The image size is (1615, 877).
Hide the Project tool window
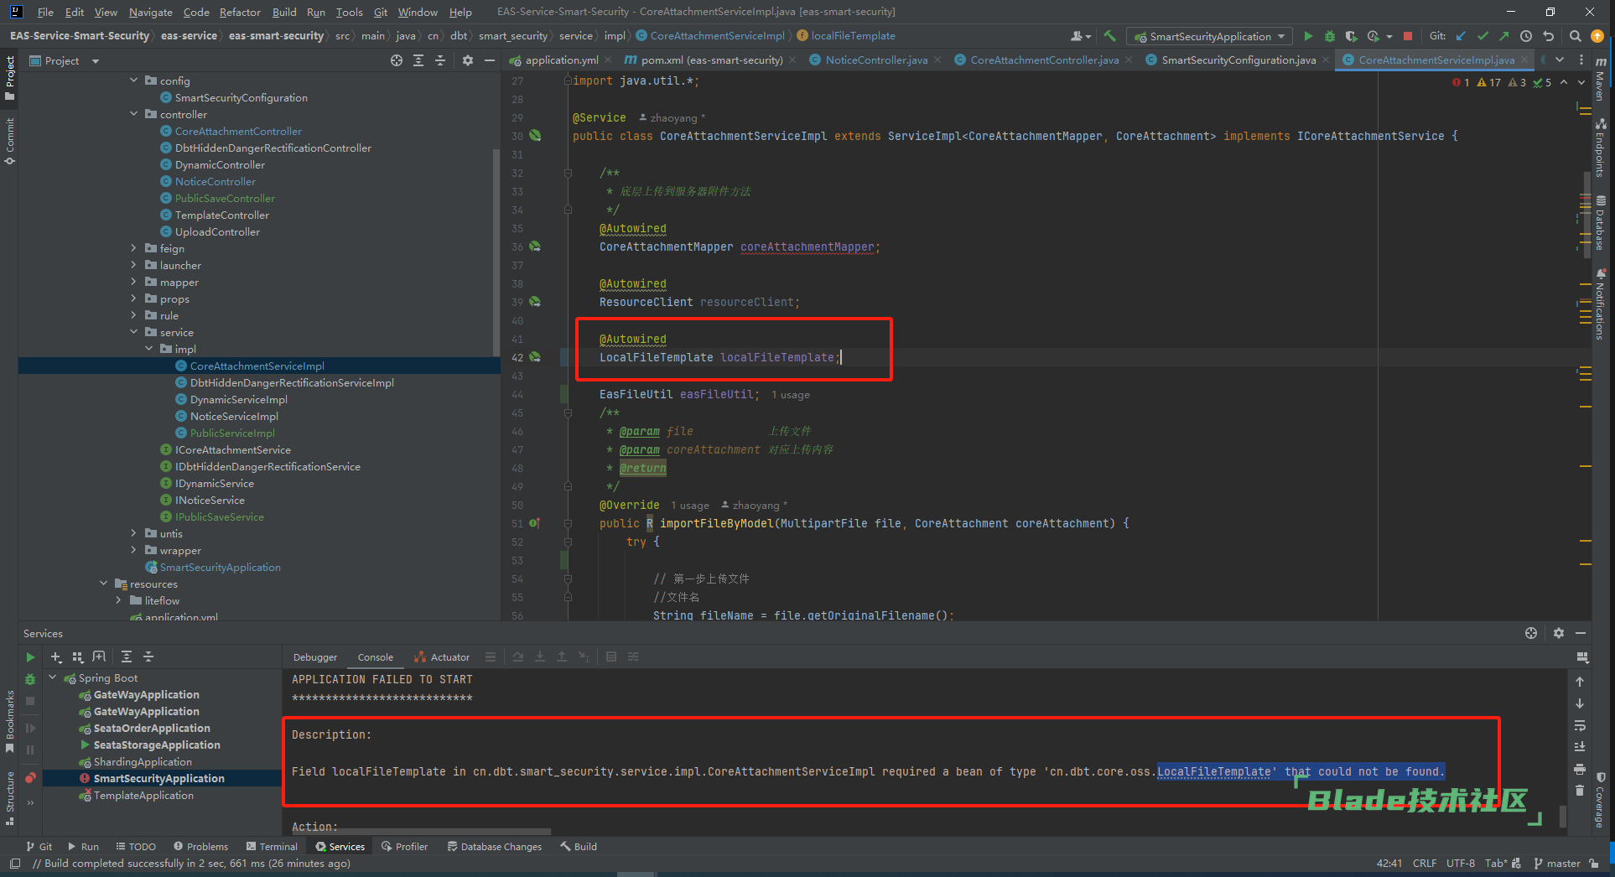490,60
